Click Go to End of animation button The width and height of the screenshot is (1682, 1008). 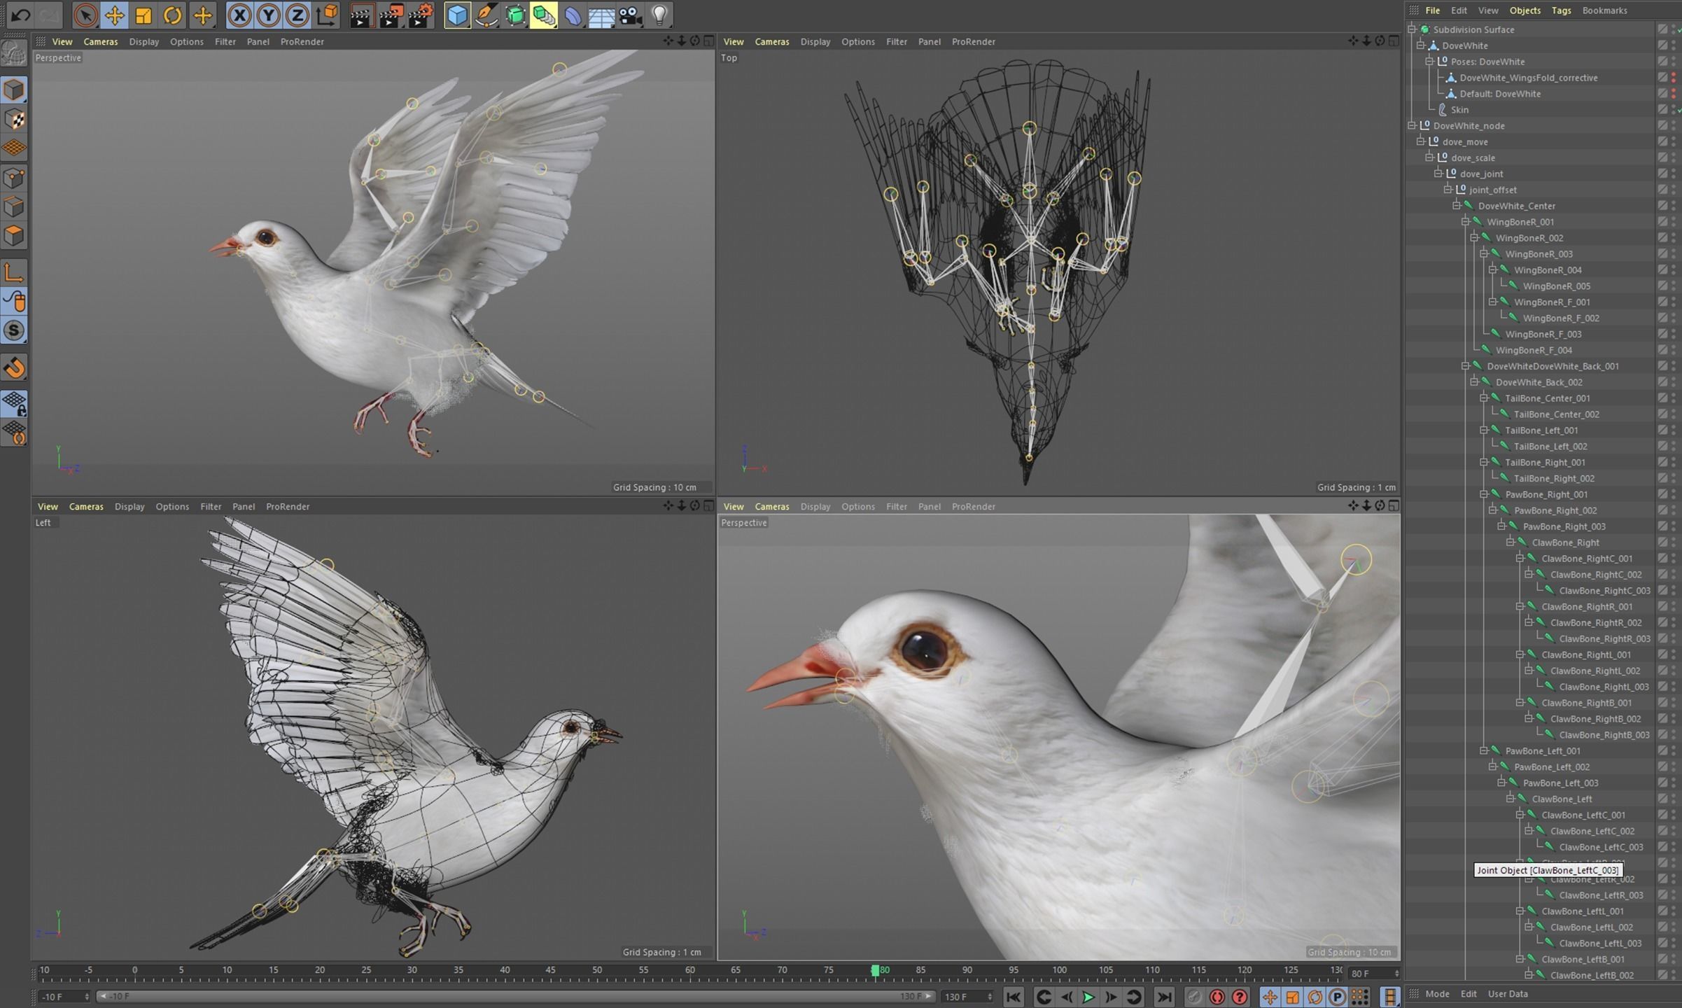[1163, 997]
